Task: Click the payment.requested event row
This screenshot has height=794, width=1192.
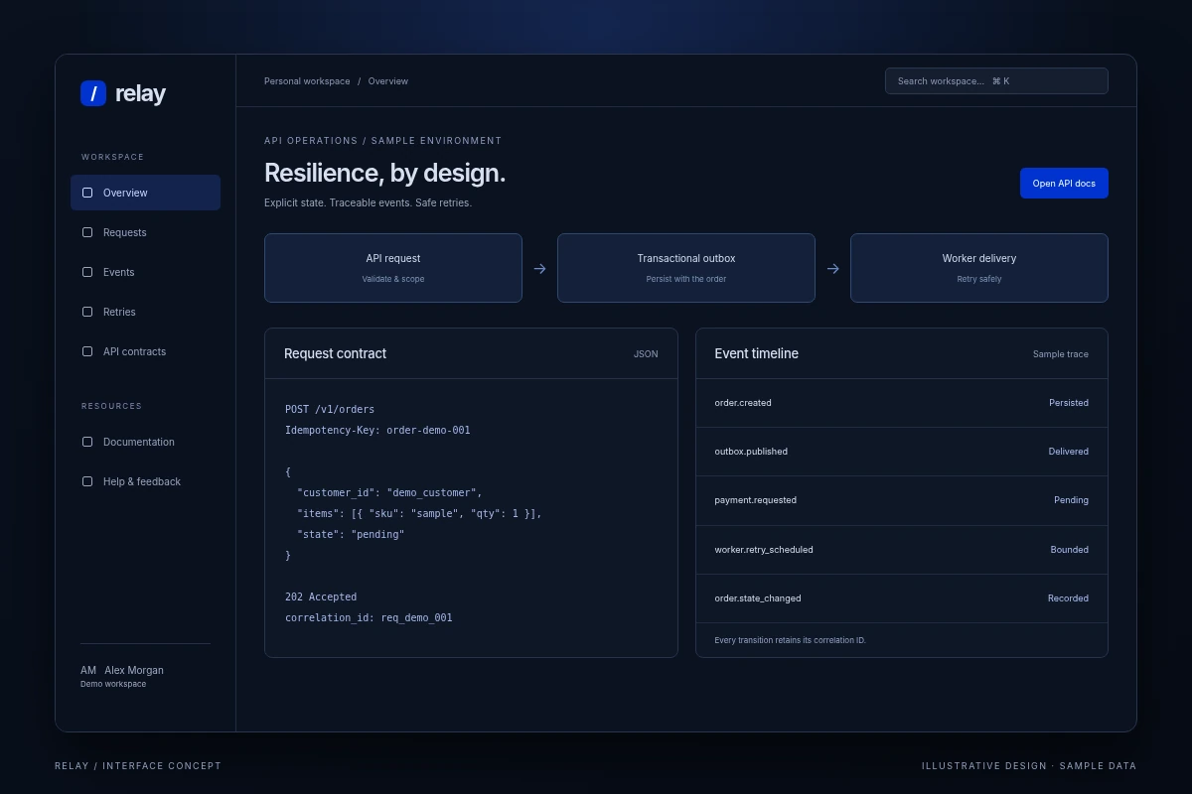Action: point(902,500)
